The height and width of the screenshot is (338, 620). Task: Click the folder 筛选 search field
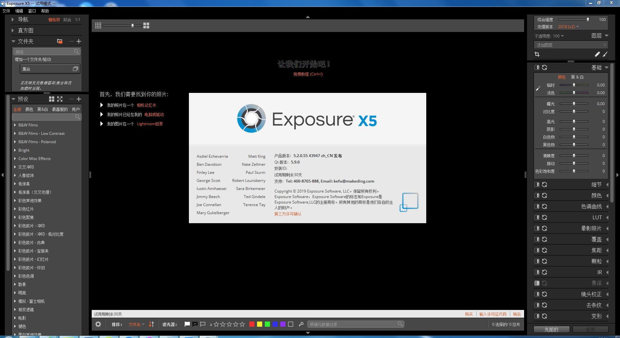(46, 52)
